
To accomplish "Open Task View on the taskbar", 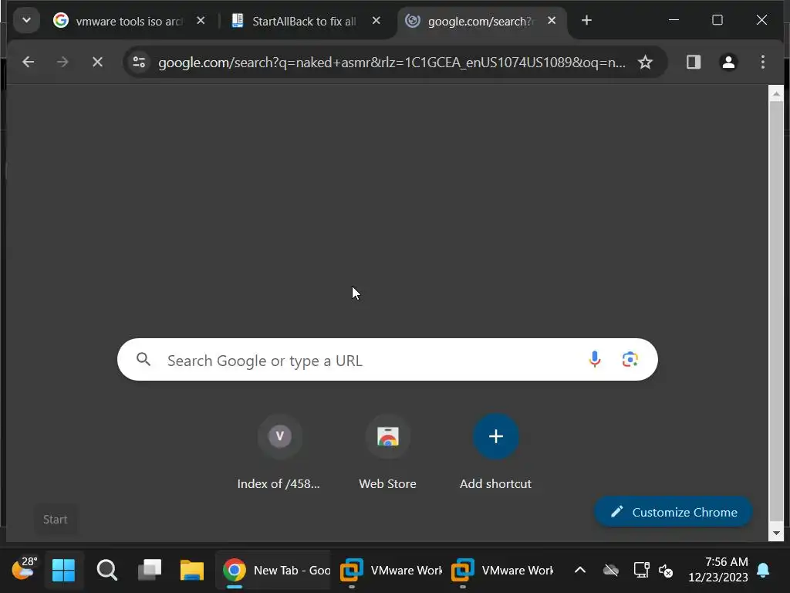I will point(150,571).
